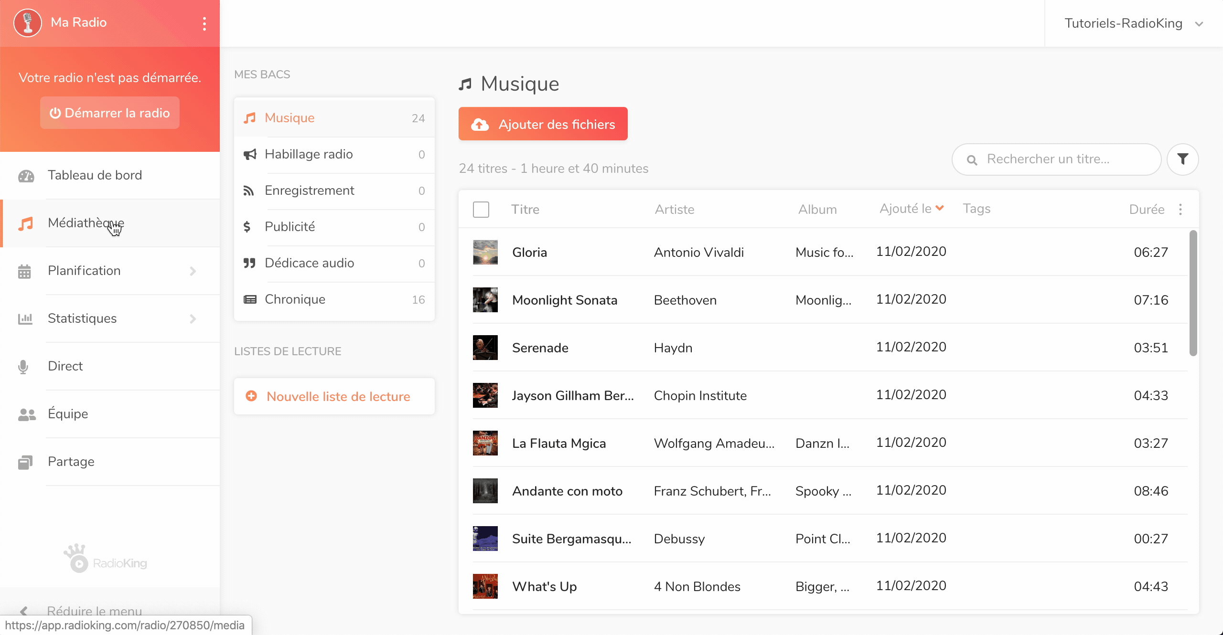
Task: Click the Ma Radio microphone logo
Action: [28, 22]
